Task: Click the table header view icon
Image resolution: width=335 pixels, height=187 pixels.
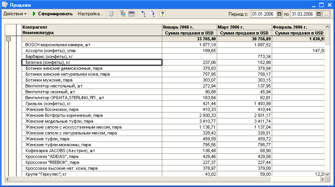Action: point(132,14)
